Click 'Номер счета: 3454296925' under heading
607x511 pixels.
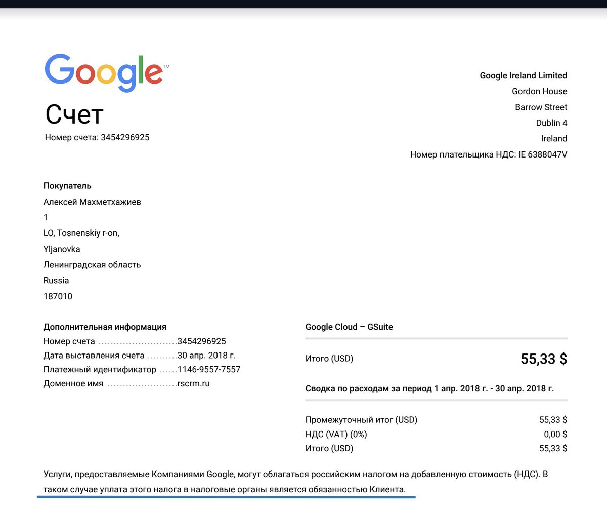tap(97, 137)
